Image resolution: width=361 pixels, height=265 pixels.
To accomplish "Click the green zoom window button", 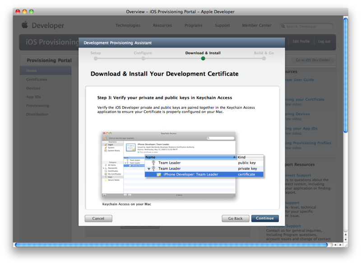I will 31,12.
